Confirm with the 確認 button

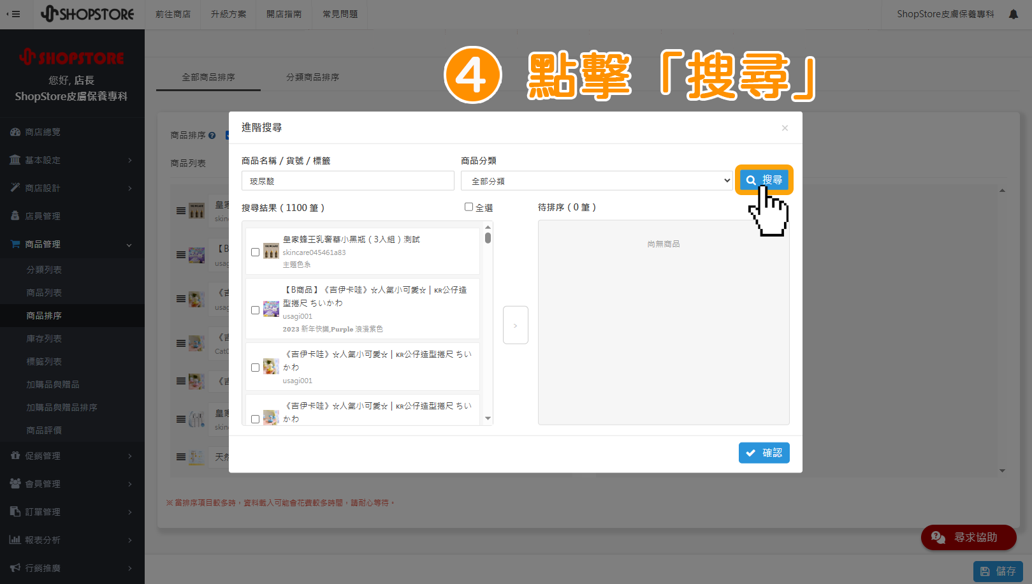tap(764, 453)
